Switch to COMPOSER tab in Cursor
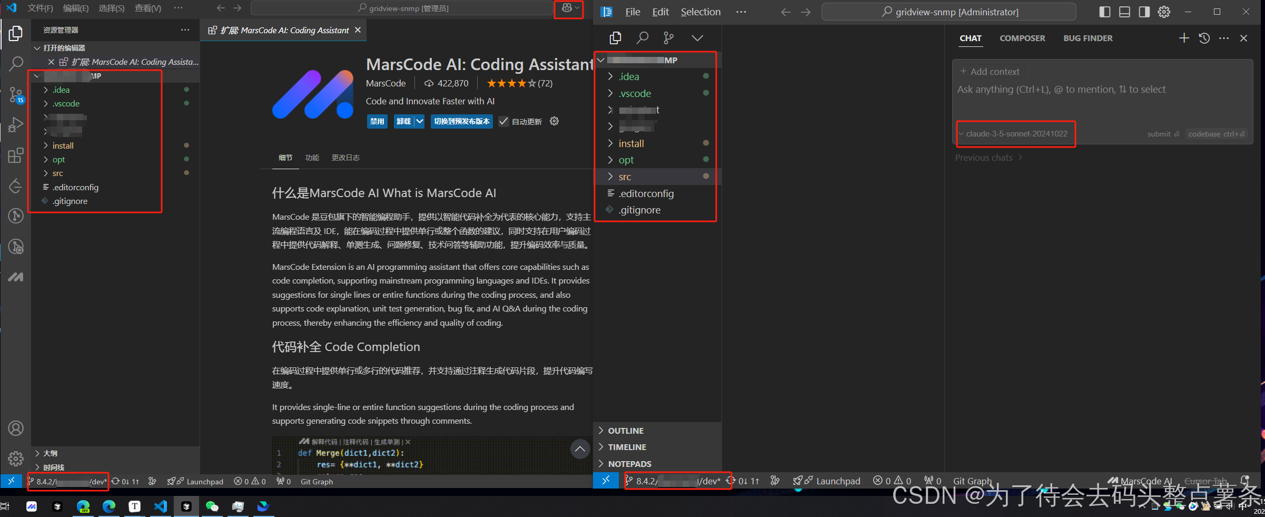This screenshot has width=1265, height=517. (x=1022, y=38)
